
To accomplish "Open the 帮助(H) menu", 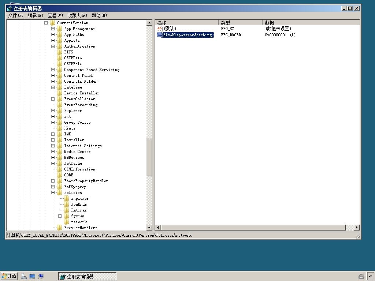I will tap(99, 15).
